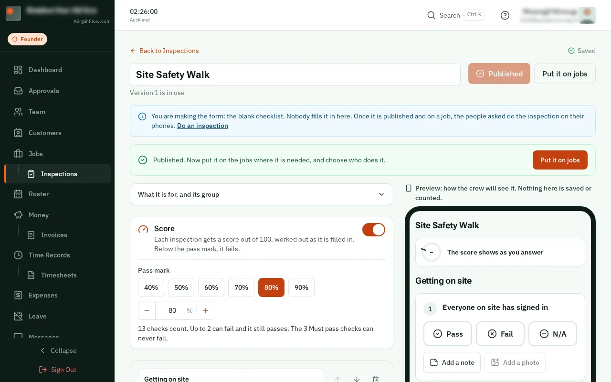The height and width of the screenshot is (382, 611).
Task: Select the 90% pass mark
Action: [x=302, y=287]
